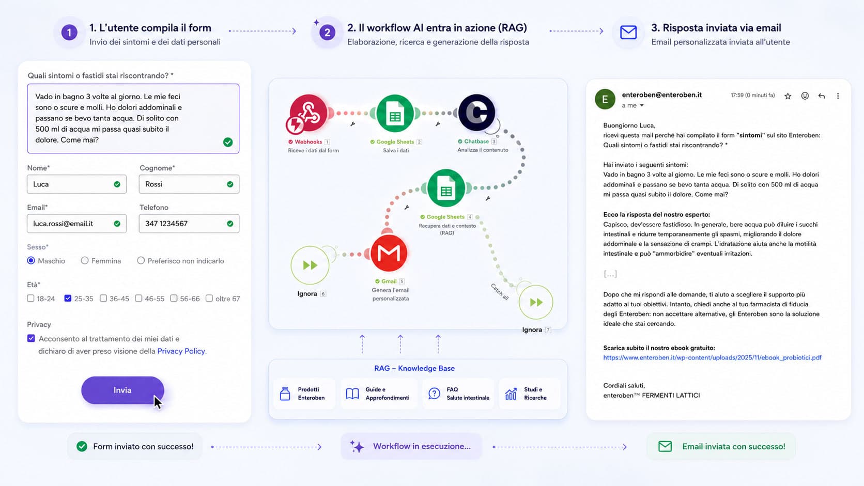Open the Privacy Policy link
Viewport: 864px width, 486px height.
point(181,351)
